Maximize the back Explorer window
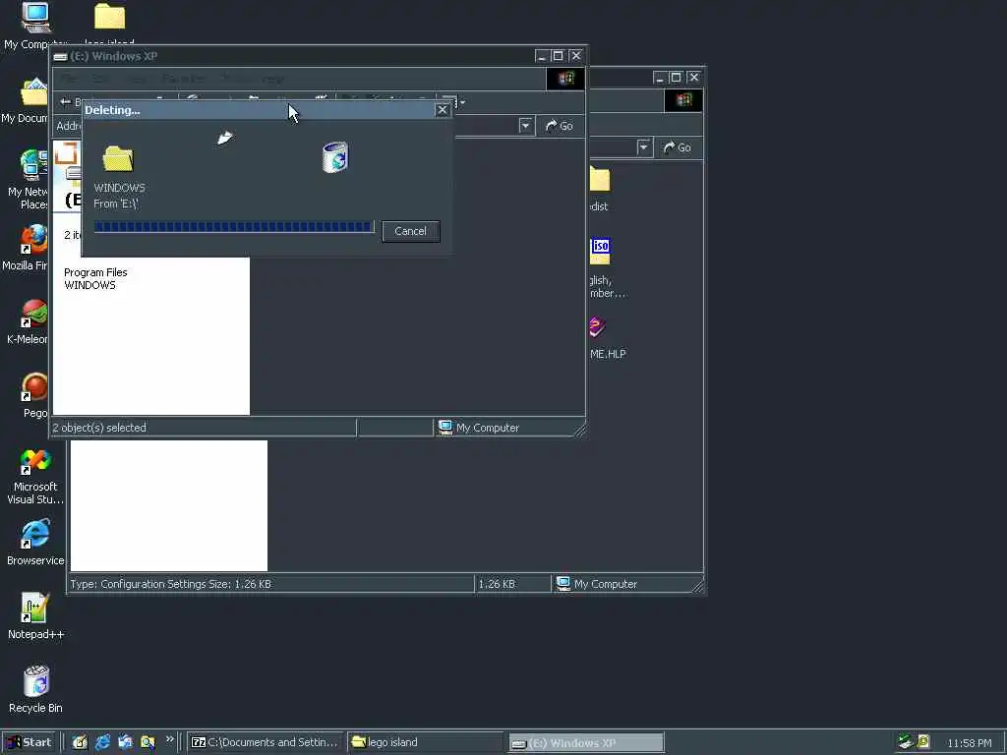 (x=676, y=78)
